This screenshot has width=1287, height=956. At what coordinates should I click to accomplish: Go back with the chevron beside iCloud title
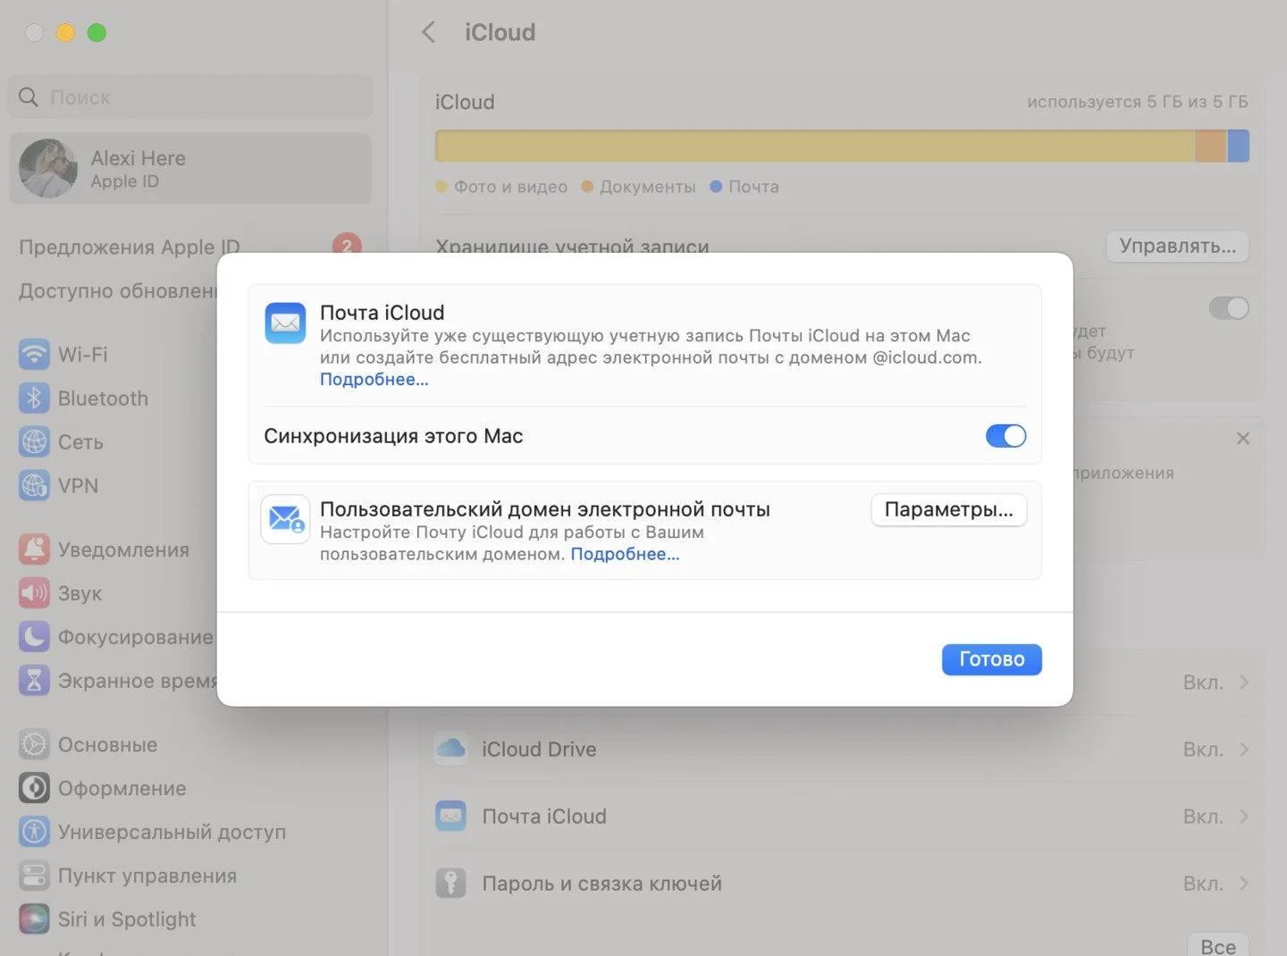coord(429,32)
